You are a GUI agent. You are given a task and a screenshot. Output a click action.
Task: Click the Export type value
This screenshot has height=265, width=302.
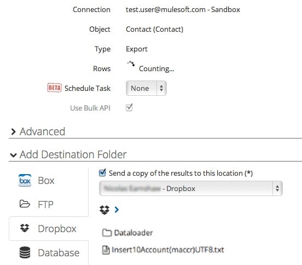137,49
